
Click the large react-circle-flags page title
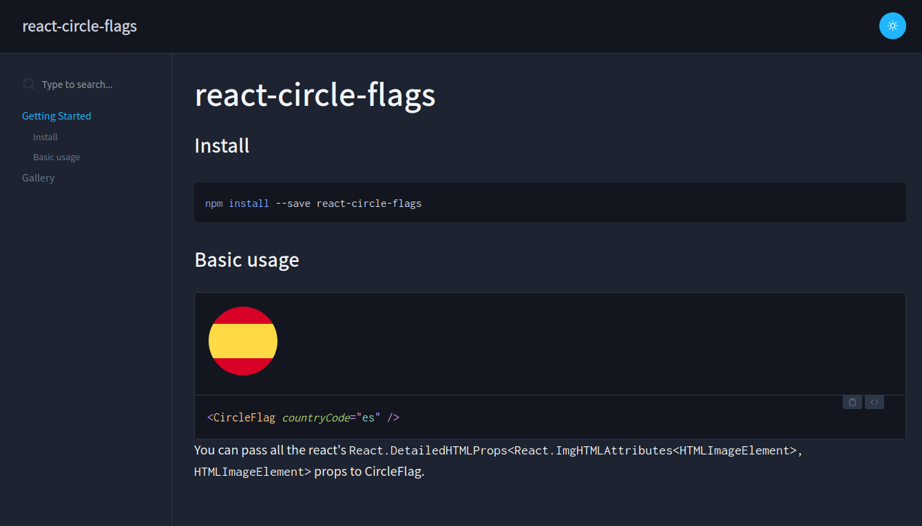pyautogui.click(x=315, y=95)
